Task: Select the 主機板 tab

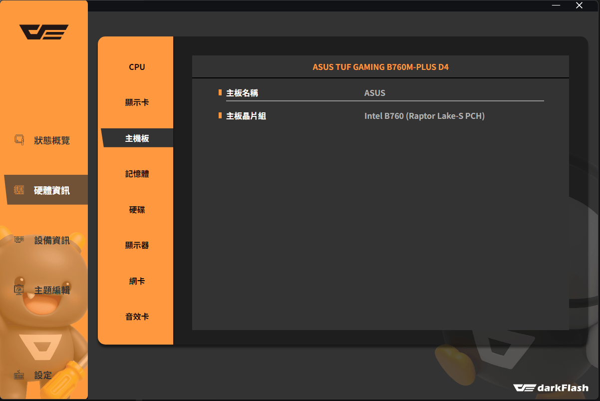Action: (x=137, y=138)
